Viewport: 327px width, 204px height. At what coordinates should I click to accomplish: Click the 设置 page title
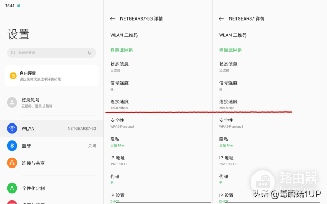click(x=19, y=34)
